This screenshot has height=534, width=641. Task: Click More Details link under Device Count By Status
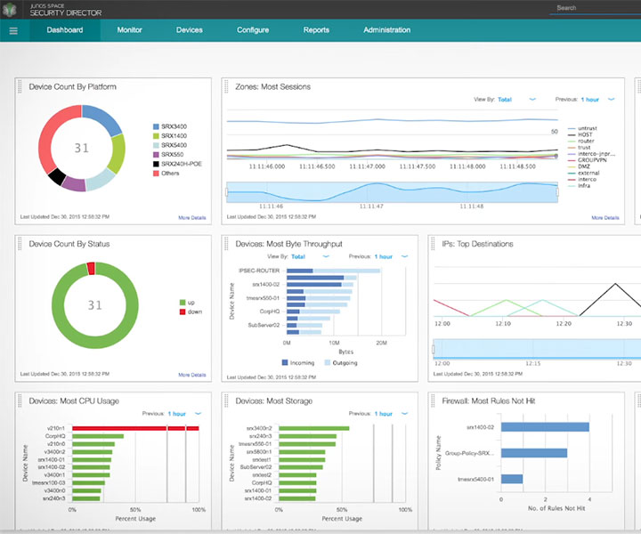pos(191,375)
